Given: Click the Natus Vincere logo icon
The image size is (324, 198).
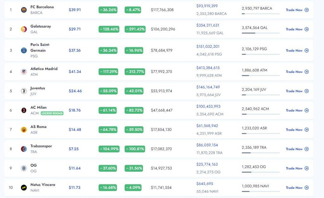Looking at the screenshot, I should point(24,188).
